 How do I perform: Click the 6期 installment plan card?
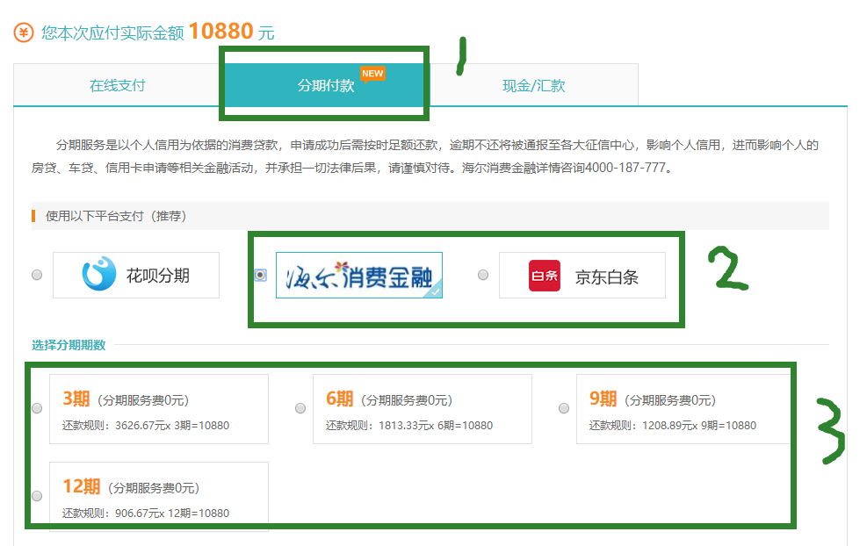[x=423, y=409]
